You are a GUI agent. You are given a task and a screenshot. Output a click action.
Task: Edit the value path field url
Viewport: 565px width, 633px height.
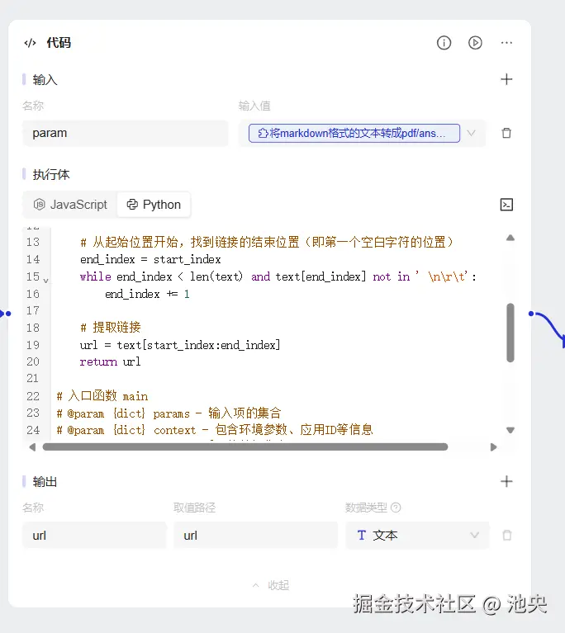click(x=255, y=536)
